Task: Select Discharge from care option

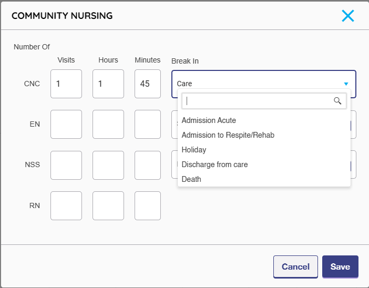Action: [214, 164]
